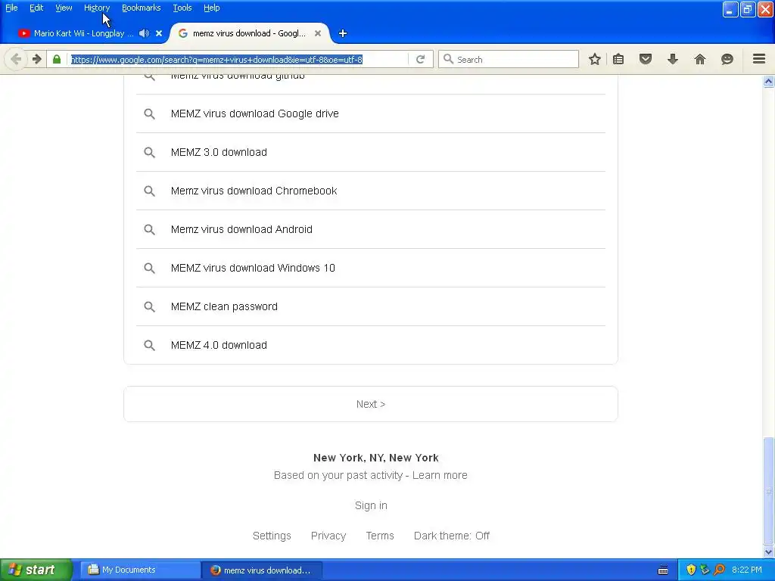Open the Firefox hamburger menu
Viewport: 775px width, 581px height.
tap(759, 59)
